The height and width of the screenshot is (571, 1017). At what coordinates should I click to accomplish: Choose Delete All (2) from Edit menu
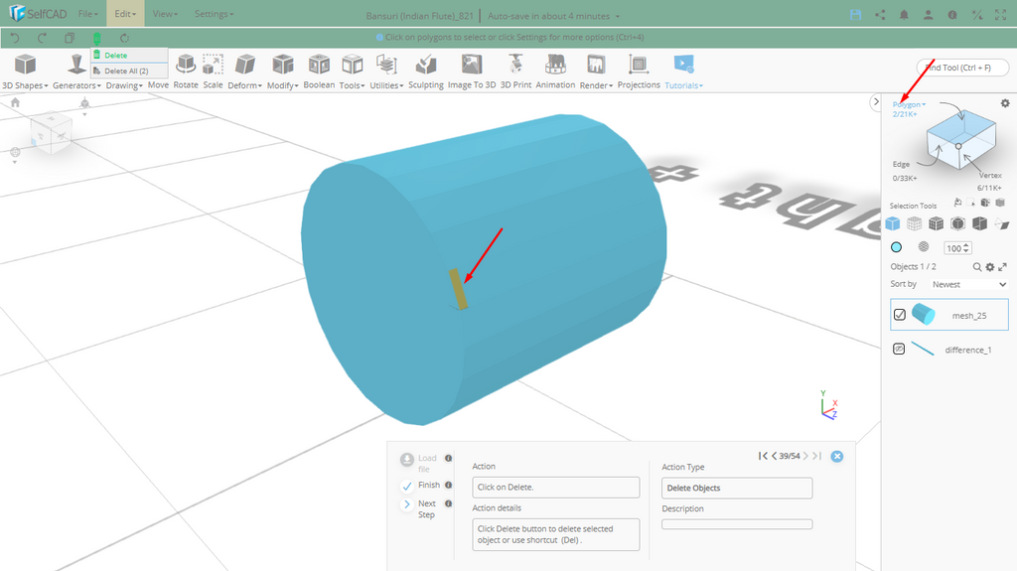click(126, 71)
